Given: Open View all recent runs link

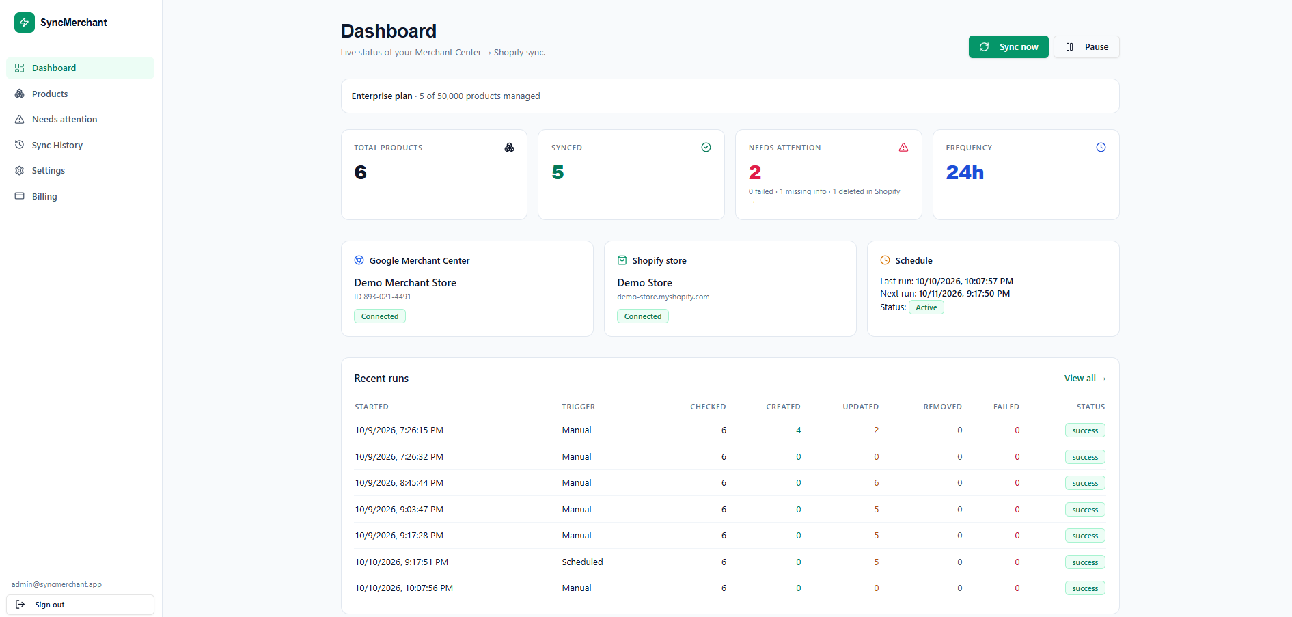Looking at the screenshot, I should click(1085, 379).
